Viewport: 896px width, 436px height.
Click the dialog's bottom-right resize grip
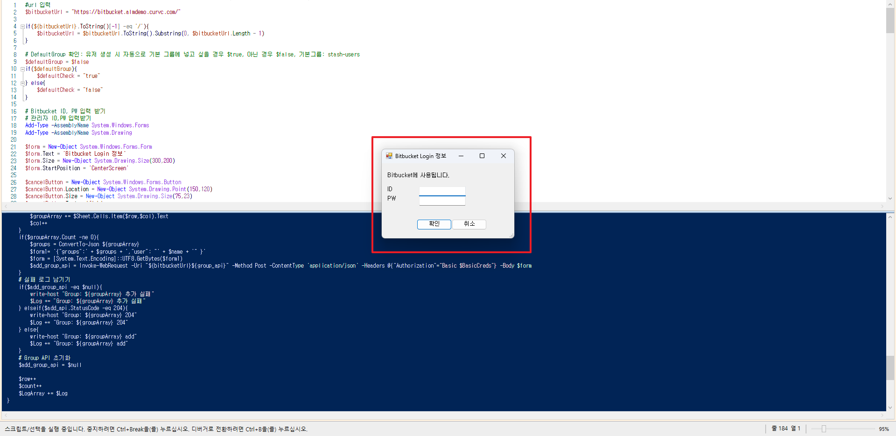click(x=511, y=235)
